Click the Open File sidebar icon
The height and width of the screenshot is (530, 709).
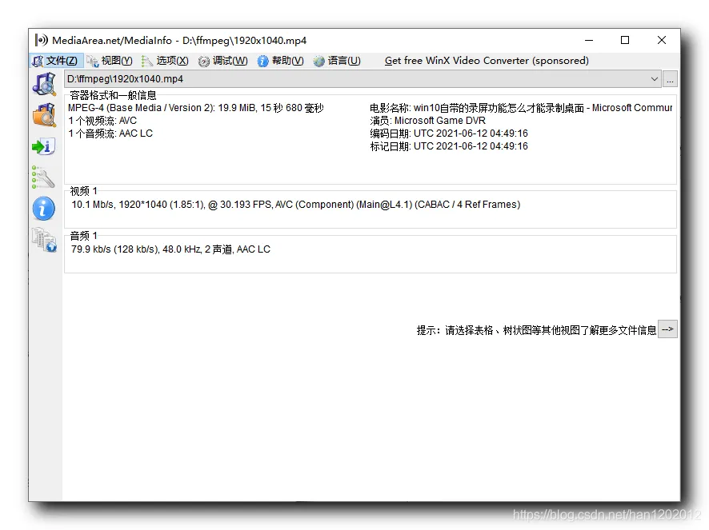44,84
